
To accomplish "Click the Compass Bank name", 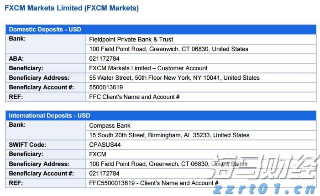I will 110,126.
